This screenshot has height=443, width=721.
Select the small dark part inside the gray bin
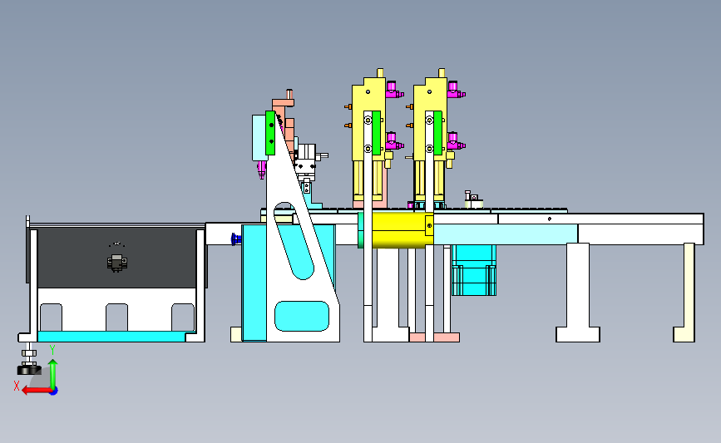coord(117,263)
